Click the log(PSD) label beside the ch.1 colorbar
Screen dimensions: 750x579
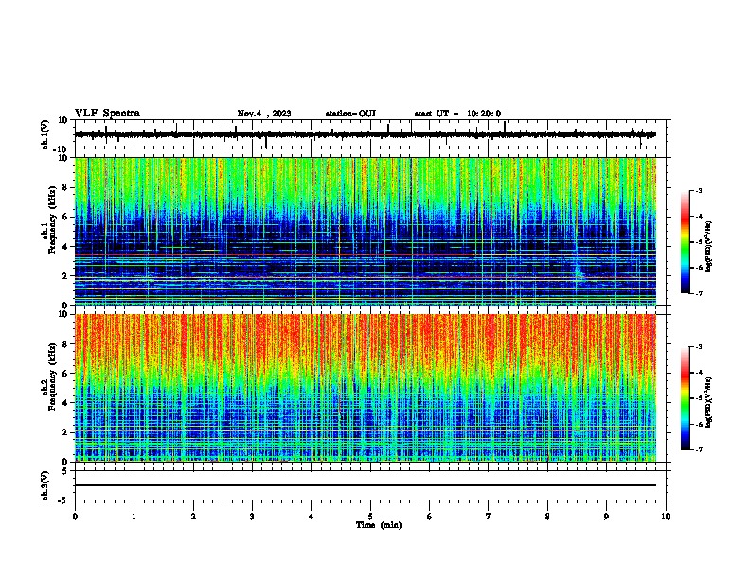coord(708,246)
